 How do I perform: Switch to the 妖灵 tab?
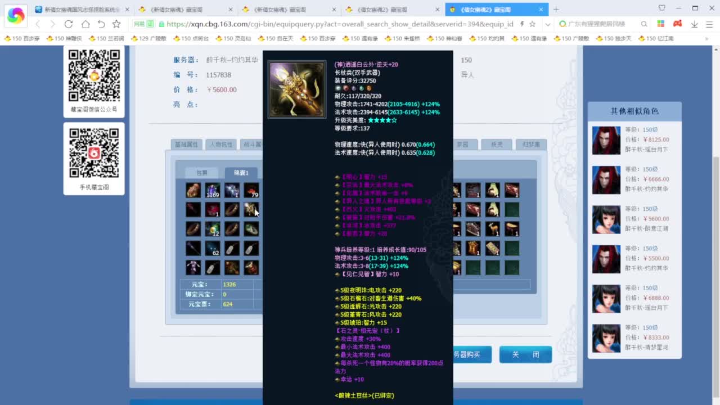pyautogui.click(x=497, y=145)
